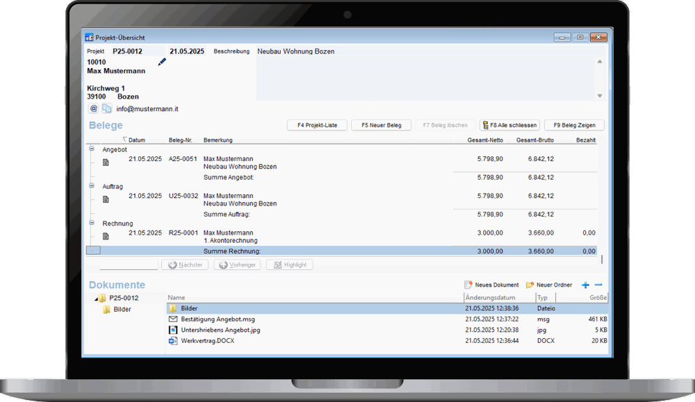Image resolution: width=695 pixels, height=402 pixels.
Task: Sort documents by Änderungsdatum column
Action: (x=491, y=298)
